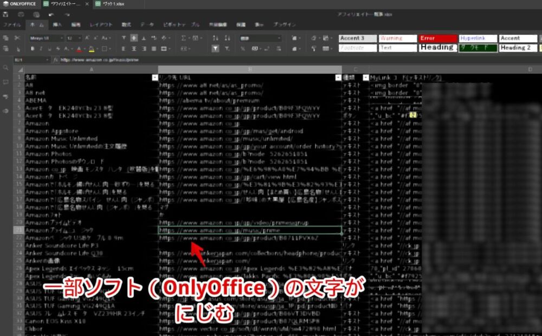Click the red font color button
The height and width of the screenshot is (336, 542).
79,49
